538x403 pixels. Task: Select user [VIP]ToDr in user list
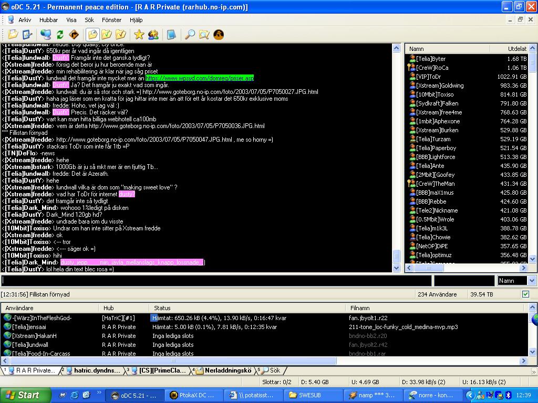[x=429, y=77]
